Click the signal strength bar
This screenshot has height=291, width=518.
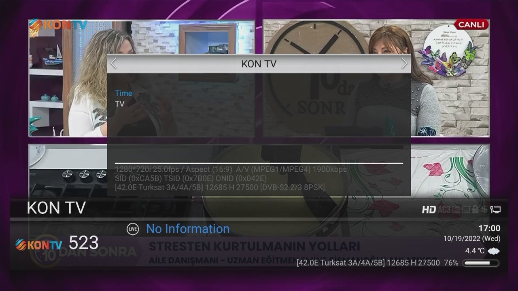coord(481,263)
